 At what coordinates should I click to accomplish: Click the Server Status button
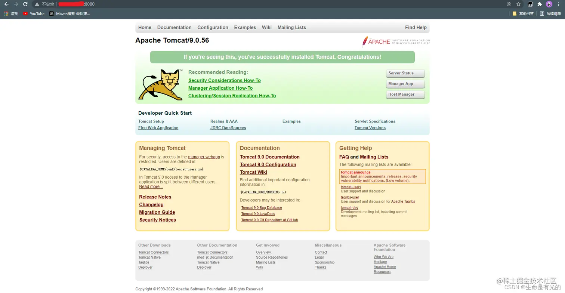tap(405, 73)
